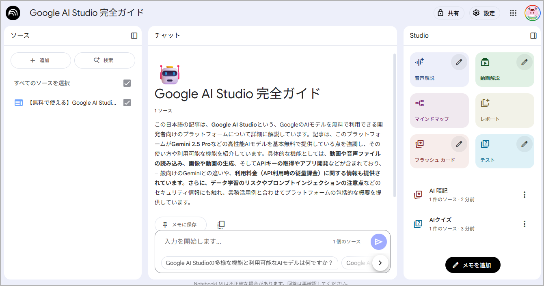The width and height of the screenshot is (544, 286).
Task: Edit 音声解説 settings via pencil icon
Action: pyautogui.click(x=459, y=62)
